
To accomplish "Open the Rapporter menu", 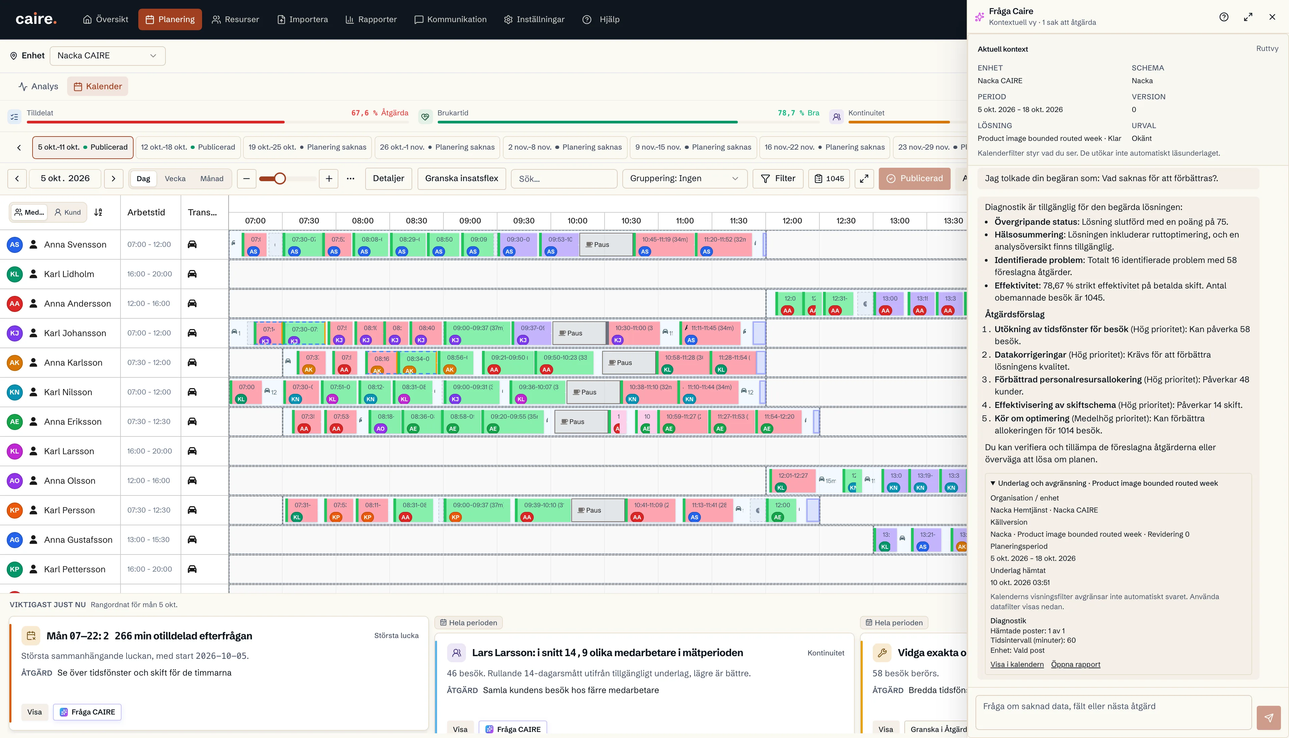I will pyautogui.click(x=371, y=19).
